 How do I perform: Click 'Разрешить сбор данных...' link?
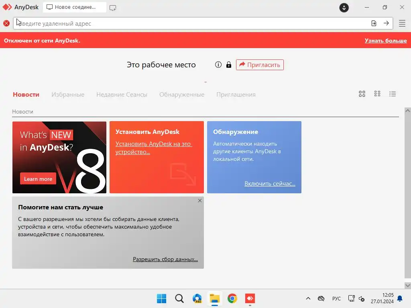click(x=165, y=259)
